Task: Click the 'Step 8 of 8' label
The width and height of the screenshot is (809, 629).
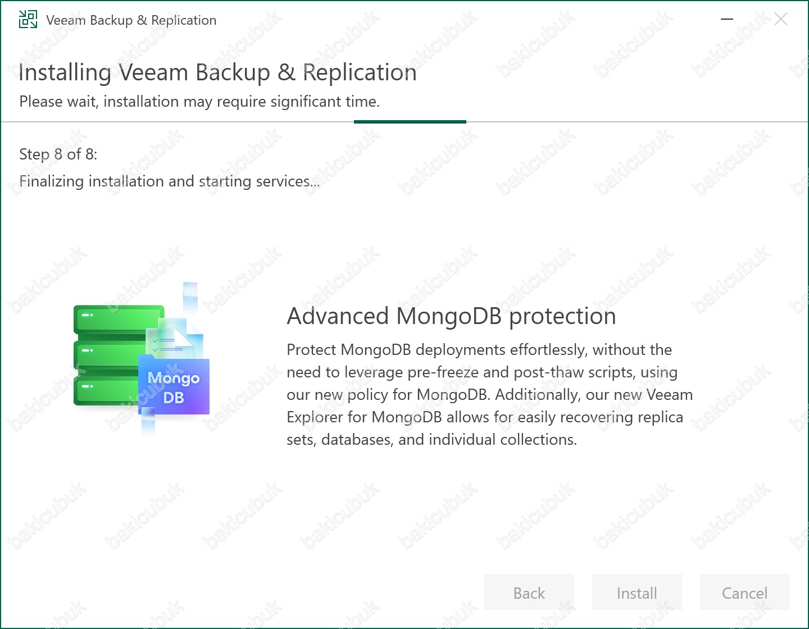Action: [x=58, y=154]
